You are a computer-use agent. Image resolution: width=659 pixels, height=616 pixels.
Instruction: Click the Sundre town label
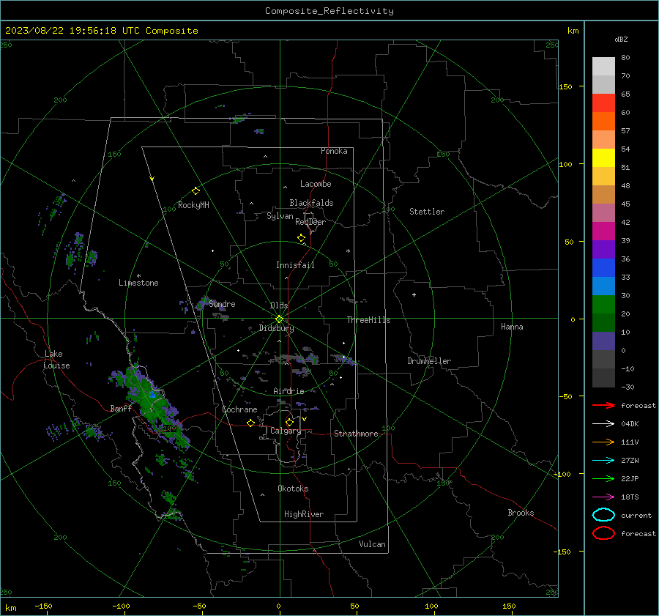tap(223, 304)
